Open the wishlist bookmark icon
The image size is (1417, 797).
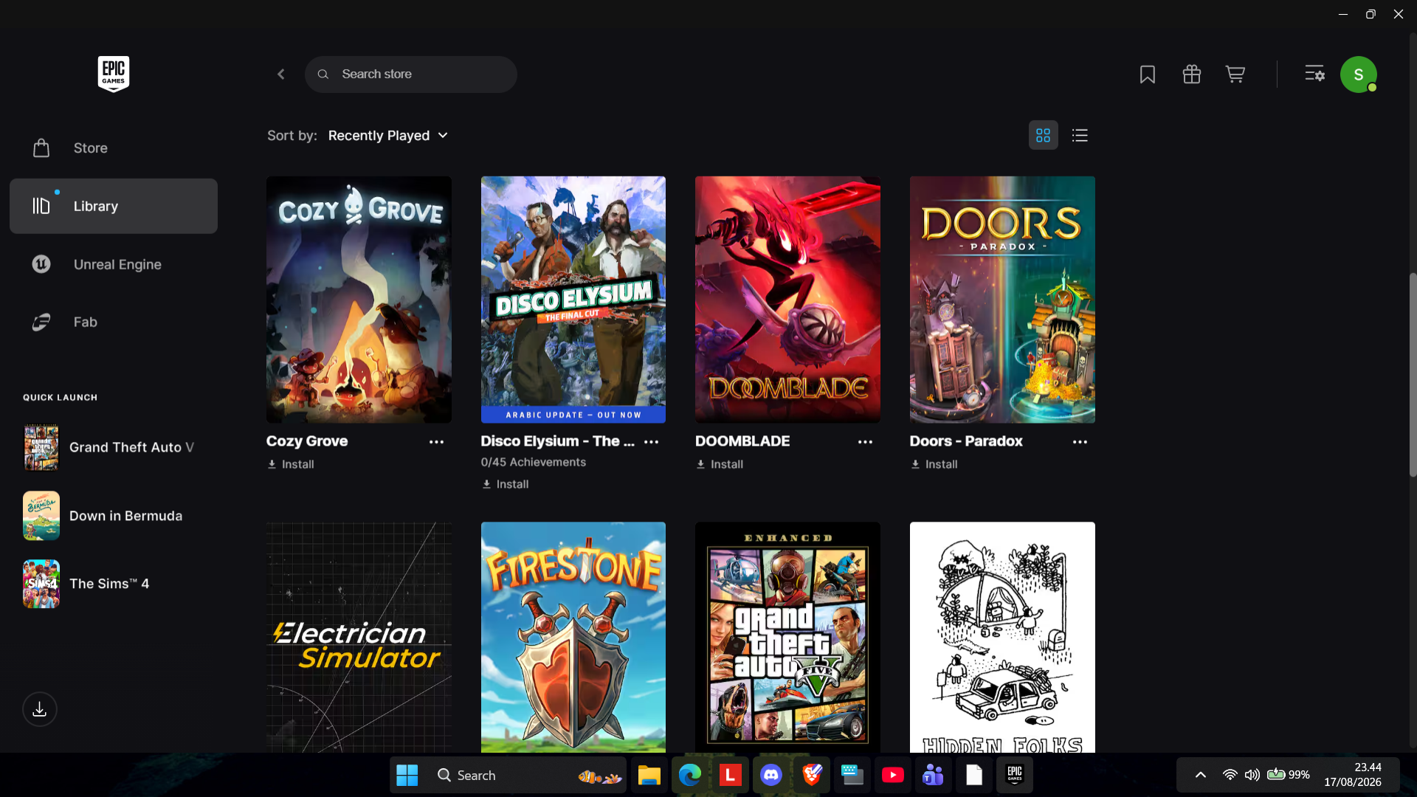click(1148, 75)
